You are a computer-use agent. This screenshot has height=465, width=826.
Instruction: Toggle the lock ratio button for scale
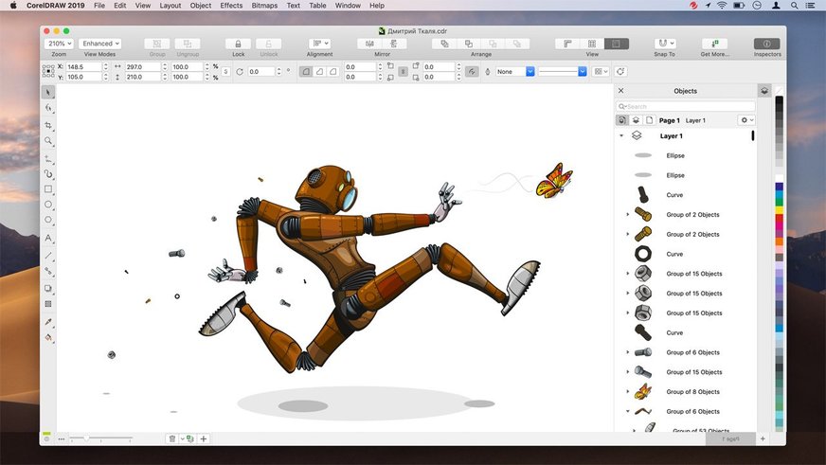pos(226,71)
